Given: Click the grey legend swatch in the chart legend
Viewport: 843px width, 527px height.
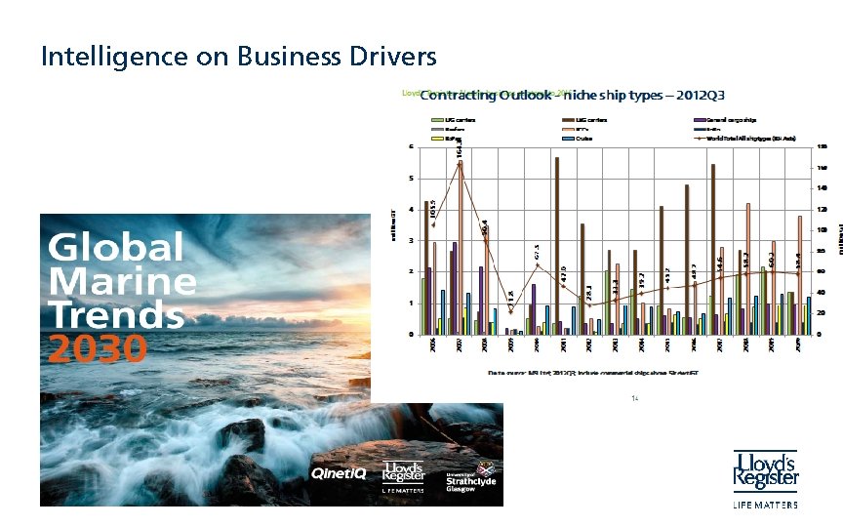Looking at the screenshot, I should (438, 130).
